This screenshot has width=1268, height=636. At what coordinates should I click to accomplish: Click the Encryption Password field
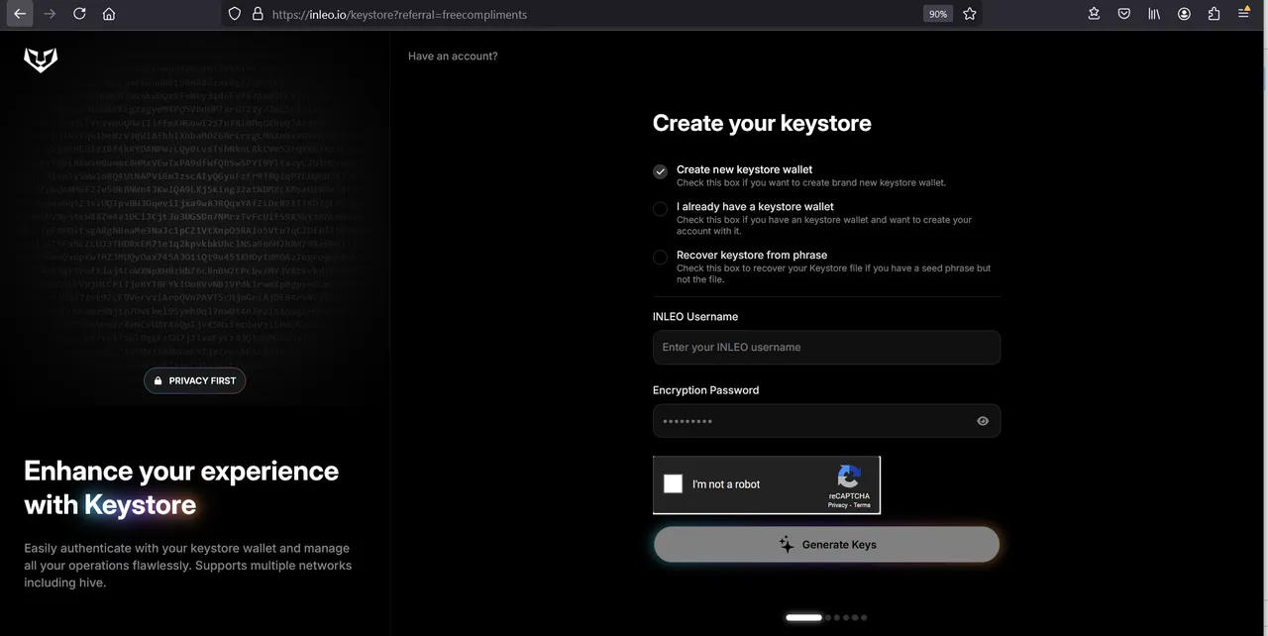tap(826, 421)
